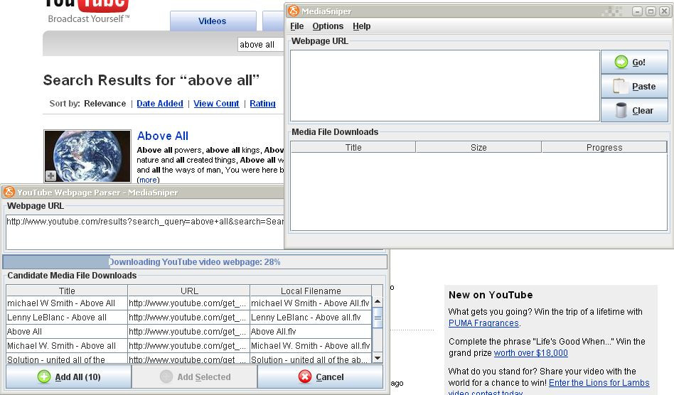
Task: Click the Cancel button in parser dialog
Action: pos(320,377)
